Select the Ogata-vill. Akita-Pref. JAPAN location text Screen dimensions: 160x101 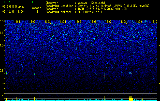[x=113, y=6]
